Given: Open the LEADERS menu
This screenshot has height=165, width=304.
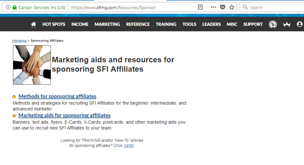Looking at the screenshot, I should coord(212,24).
